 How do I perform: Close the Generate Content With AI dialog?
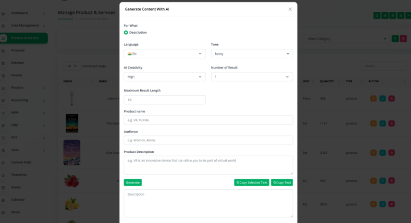point(290,9)
